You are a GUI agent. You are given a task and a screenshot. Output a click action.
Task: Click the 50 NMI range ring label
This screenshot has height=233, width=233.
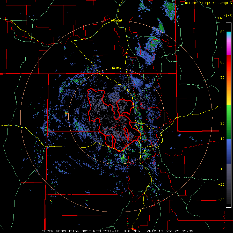[x=116, y=69]
